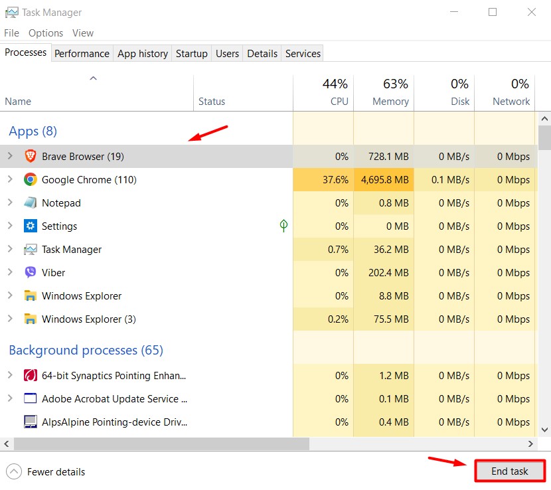
Task: Click the Settings gear icon
Action: coord(31,226)
